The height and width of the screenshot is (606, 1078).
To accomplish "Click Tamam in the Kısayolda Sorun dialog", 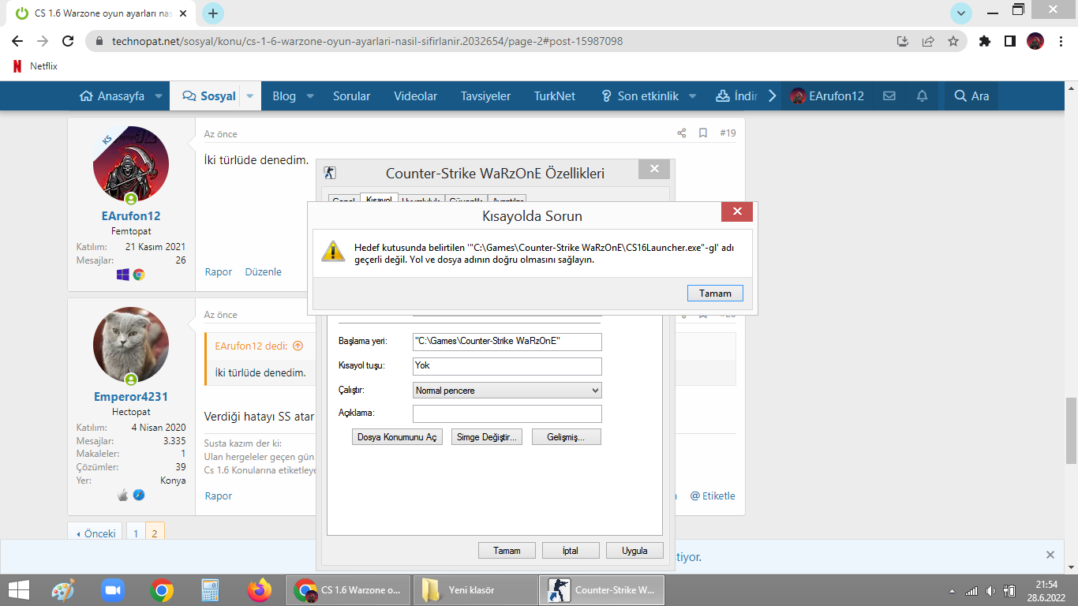I will coord(715,294).
